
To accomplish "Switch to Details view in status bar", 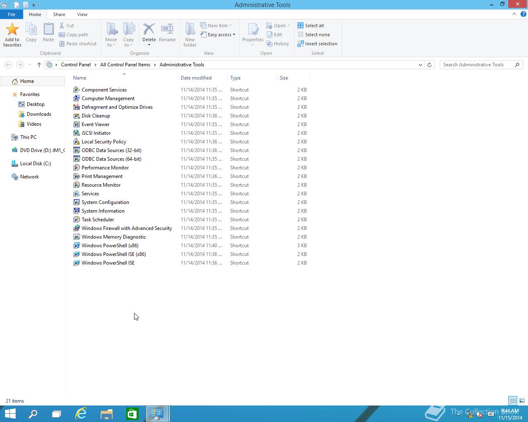I will pos(513,401).
